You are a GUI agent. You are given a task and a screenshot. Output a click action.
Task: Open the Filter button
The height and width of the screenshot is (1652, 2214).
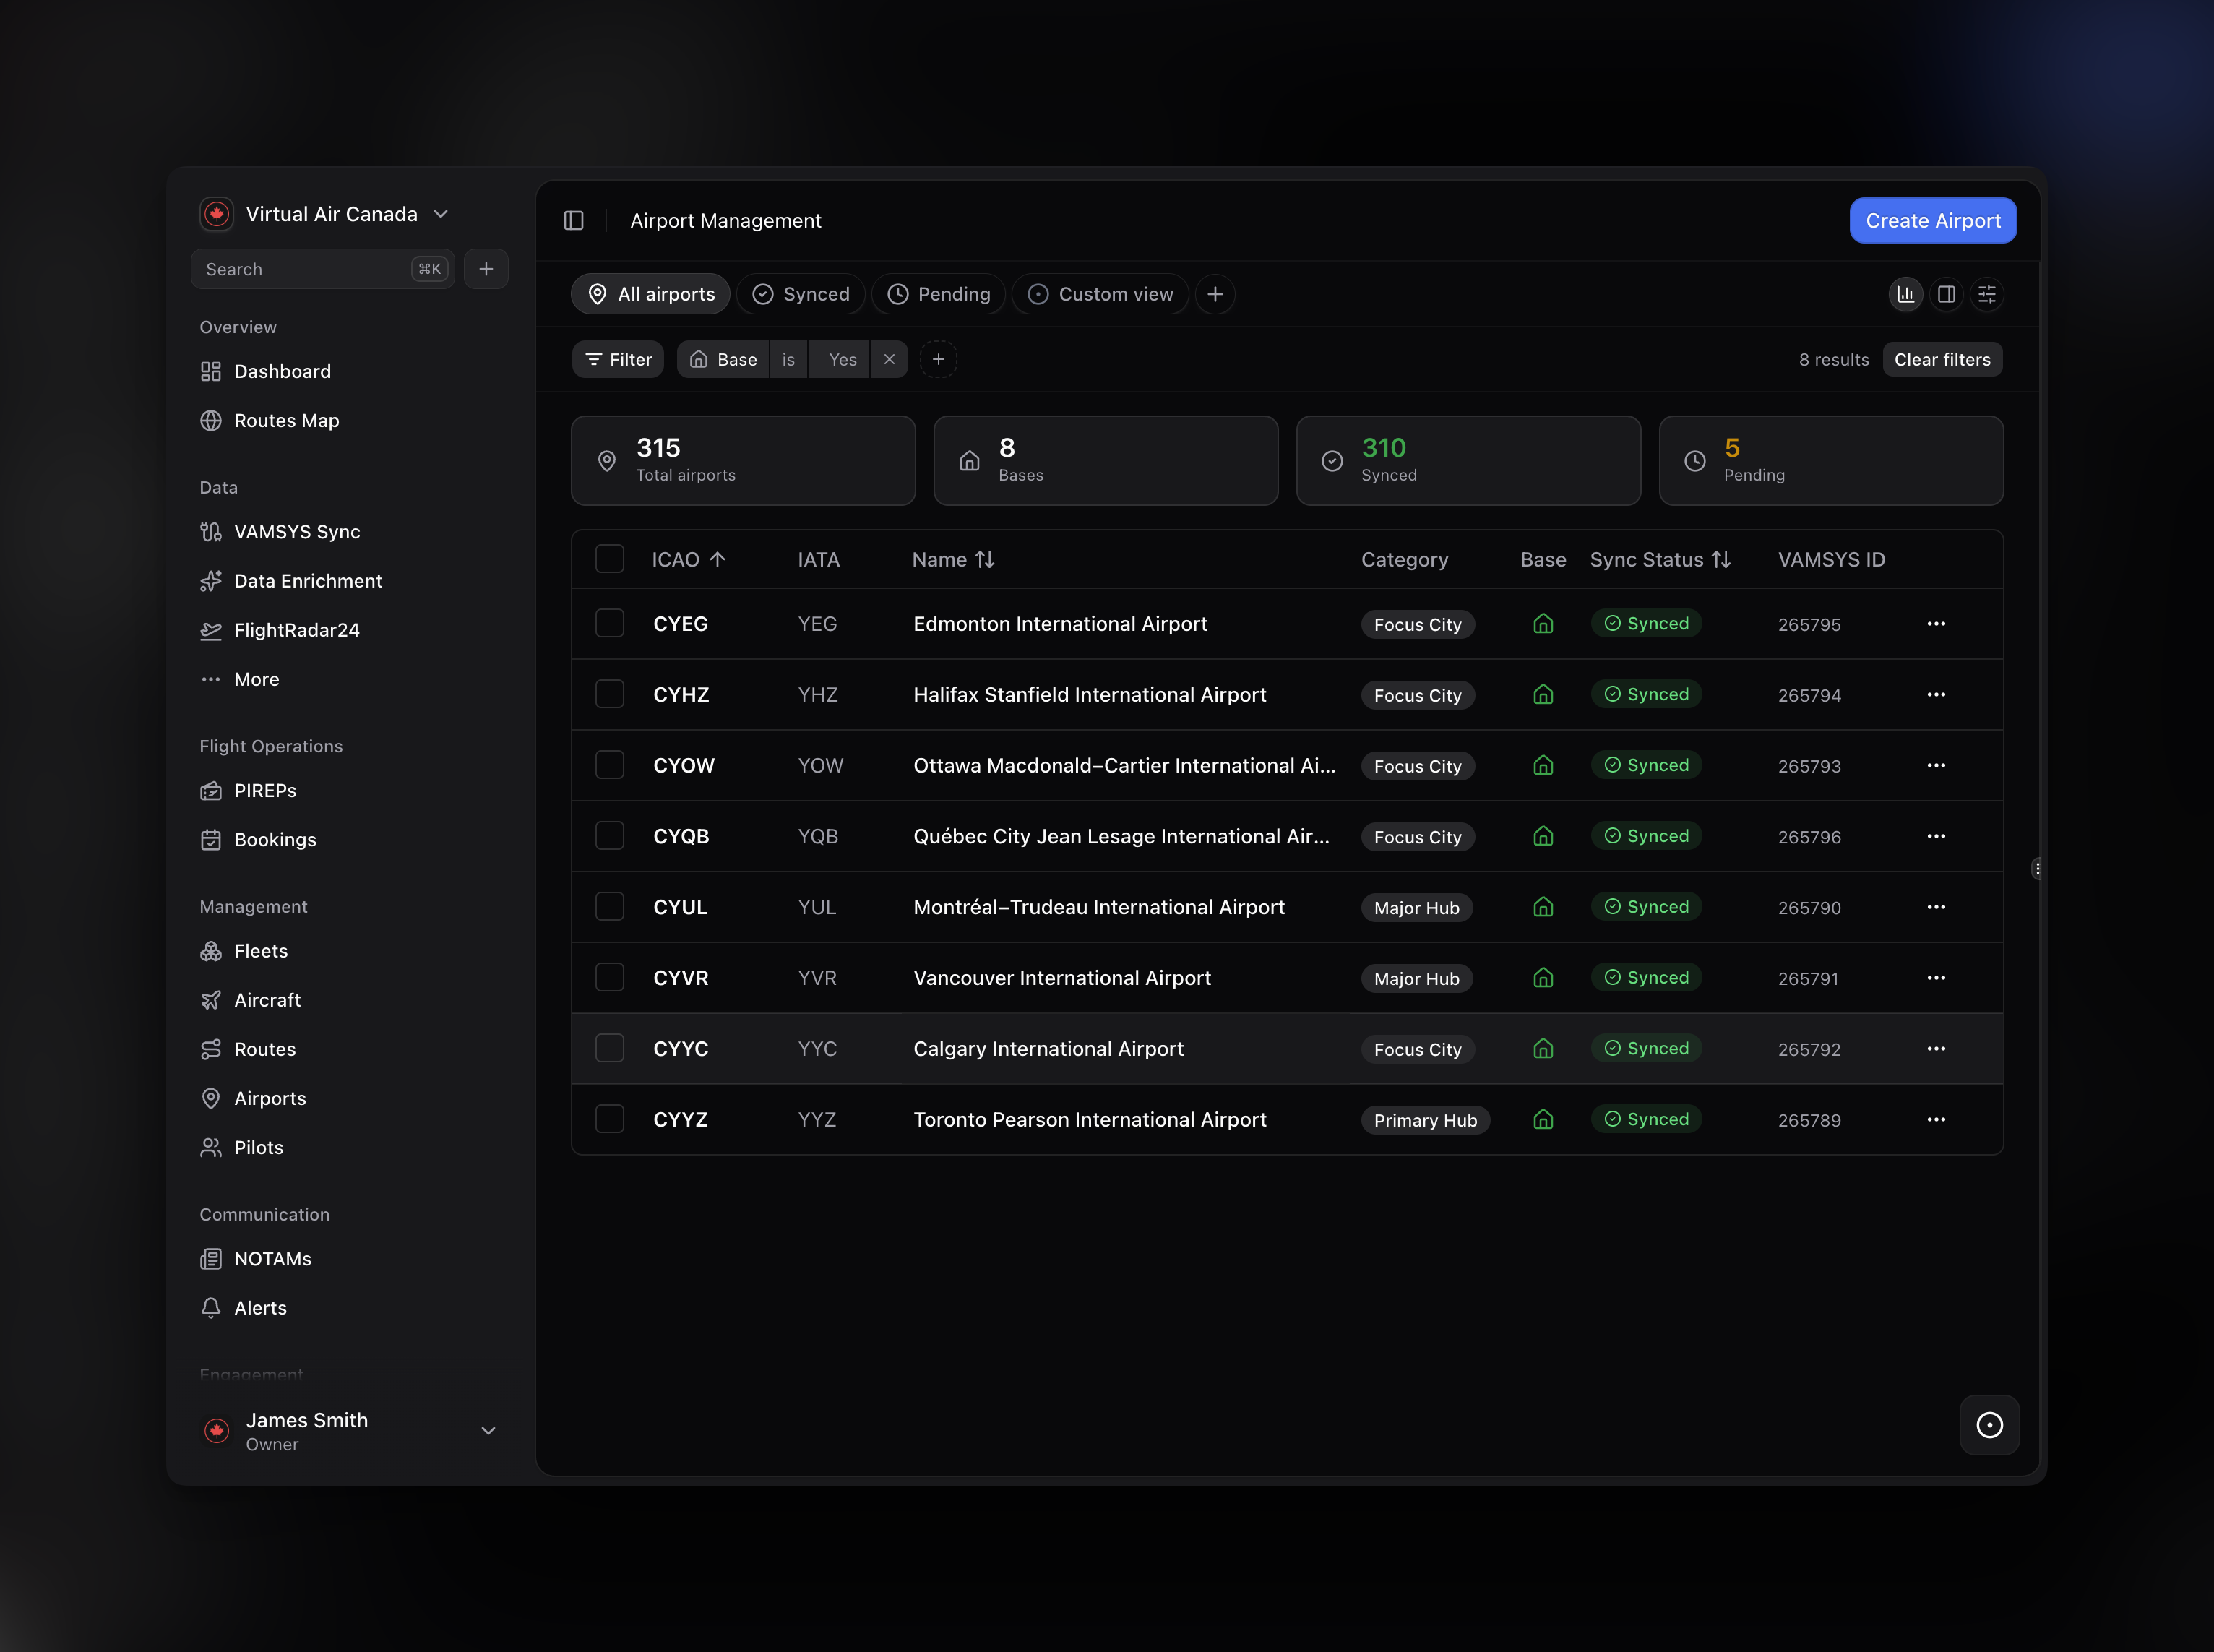point(618,359)
